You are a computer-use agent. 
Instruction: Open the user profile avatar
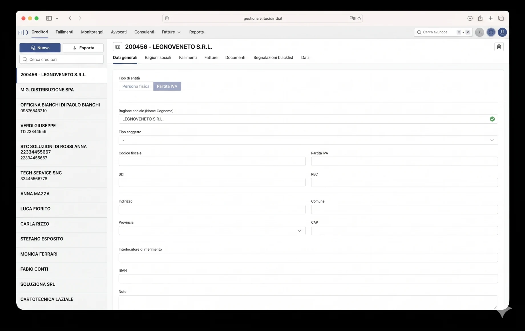point(502,32)
